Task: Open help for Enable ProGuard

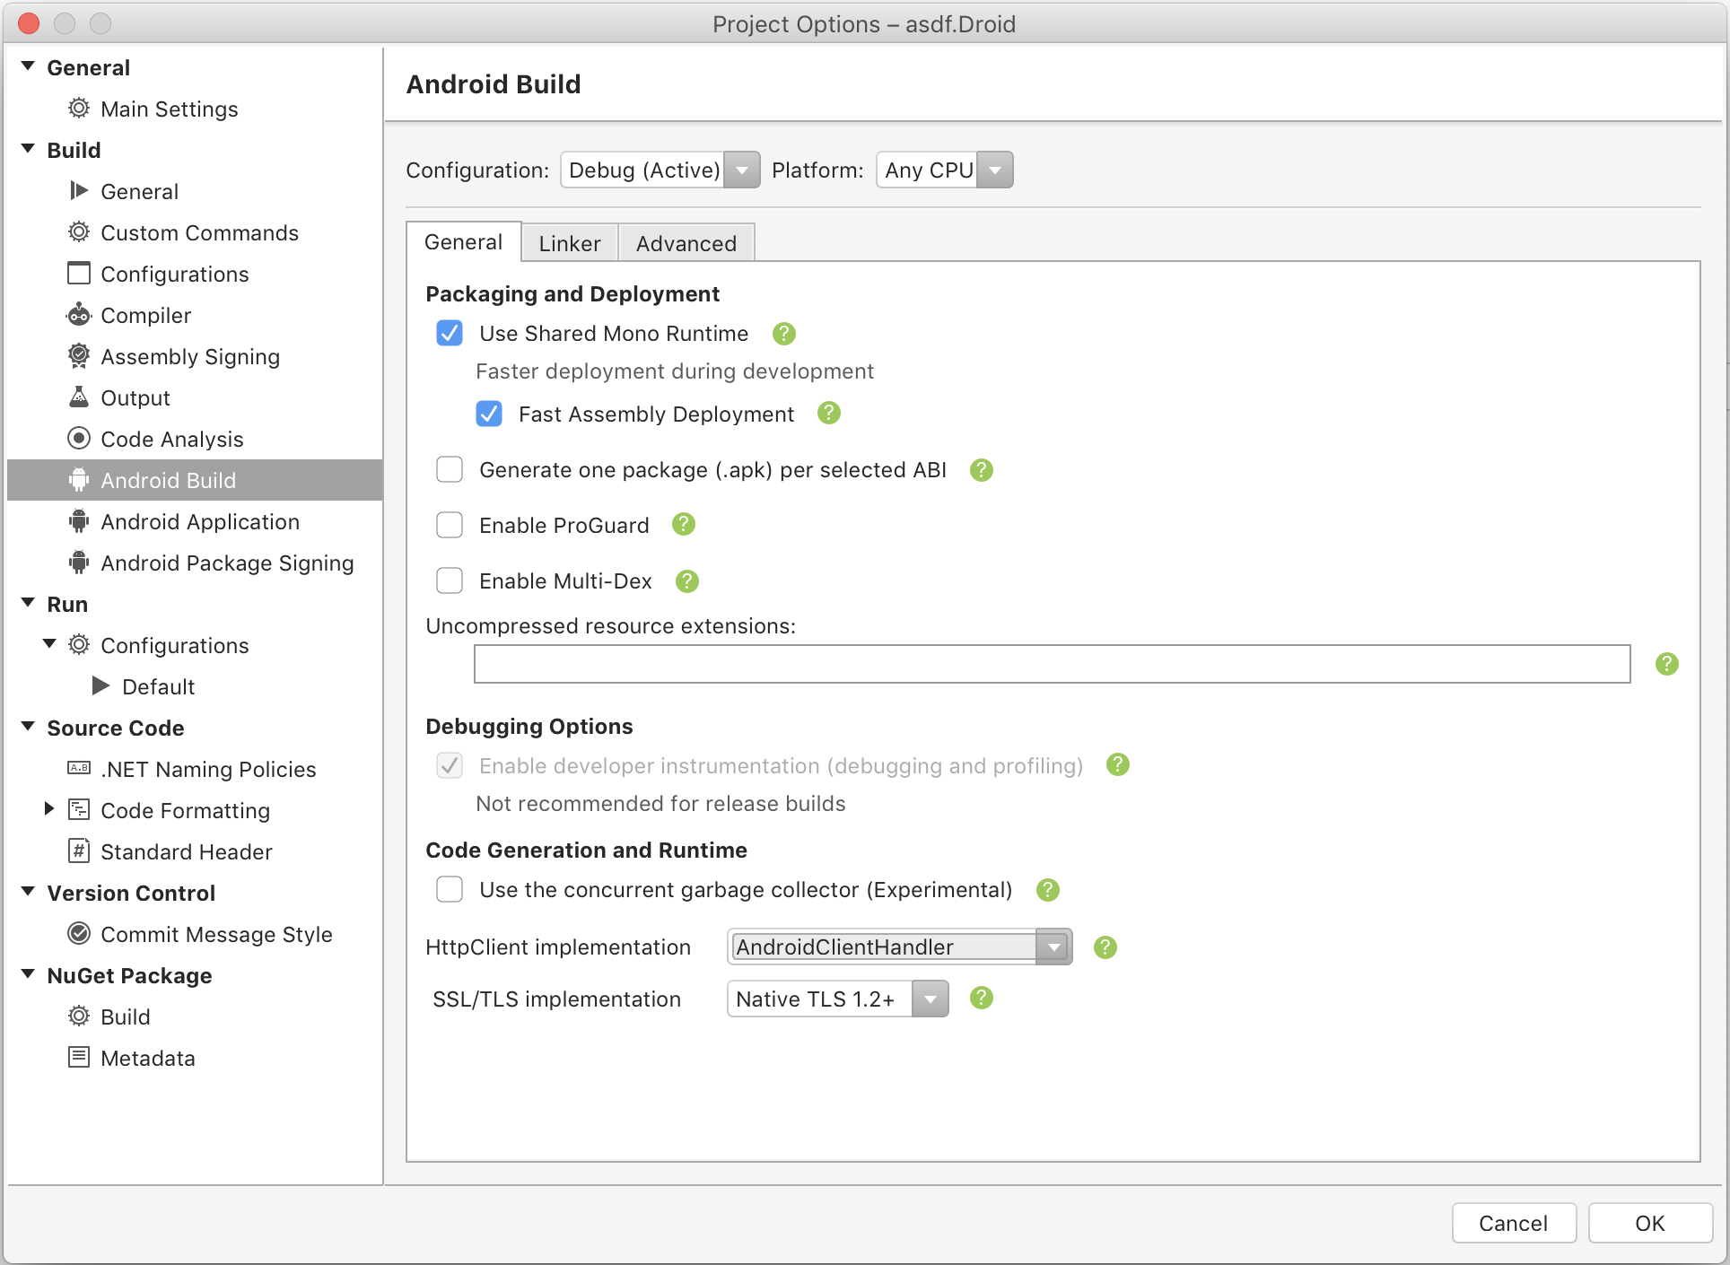Action: (684, 525)
